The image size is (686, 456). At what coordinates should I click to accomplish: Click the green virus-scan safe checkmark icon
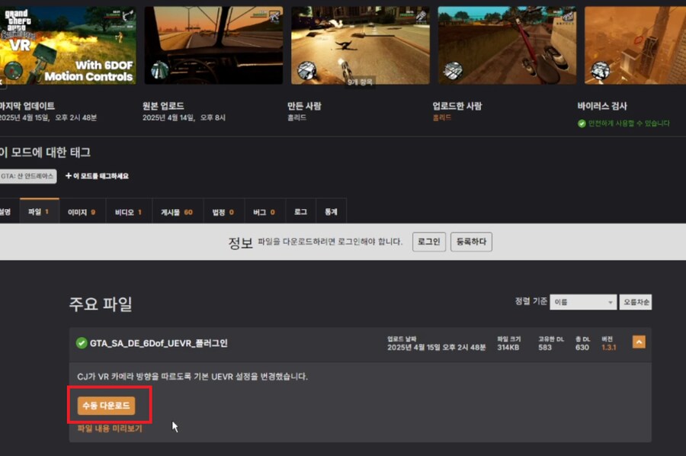[582, 123]
